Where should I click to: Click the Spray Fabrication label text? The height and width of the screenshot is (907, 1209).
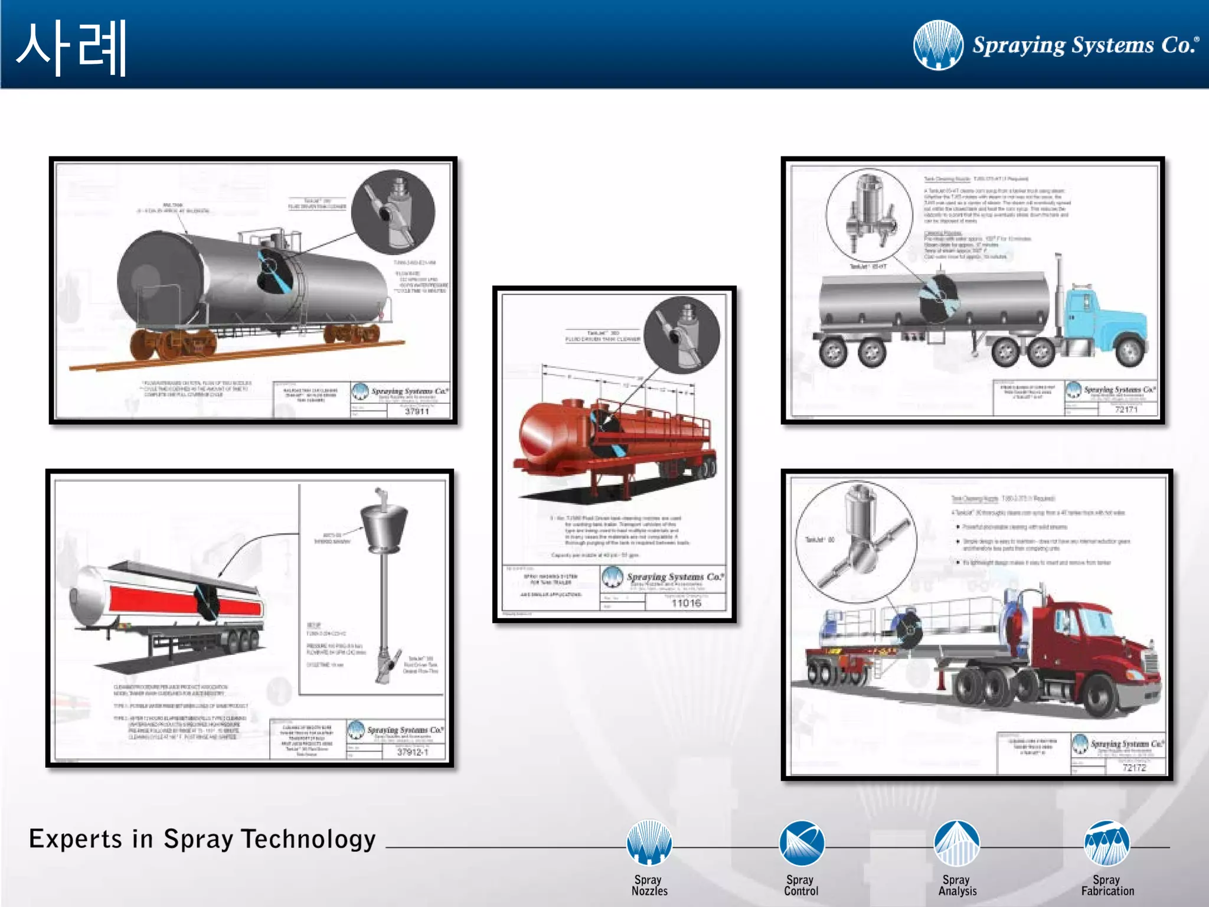click(1107, 885)
